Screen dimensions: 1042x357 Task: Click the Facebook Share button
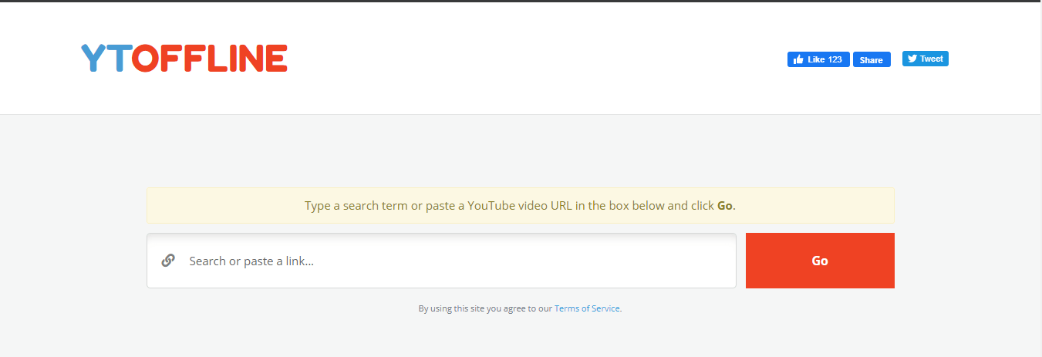[x=872, y=59]
